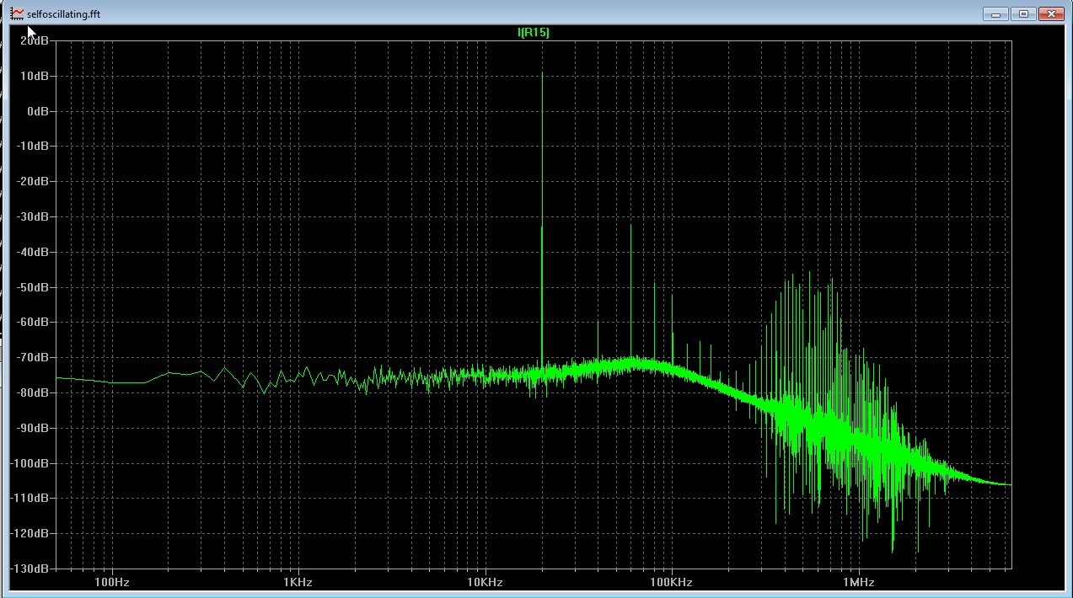The image size is (1073, 598).
Task: Click the -80dB vertical axis label
Action: click(34, 392)
